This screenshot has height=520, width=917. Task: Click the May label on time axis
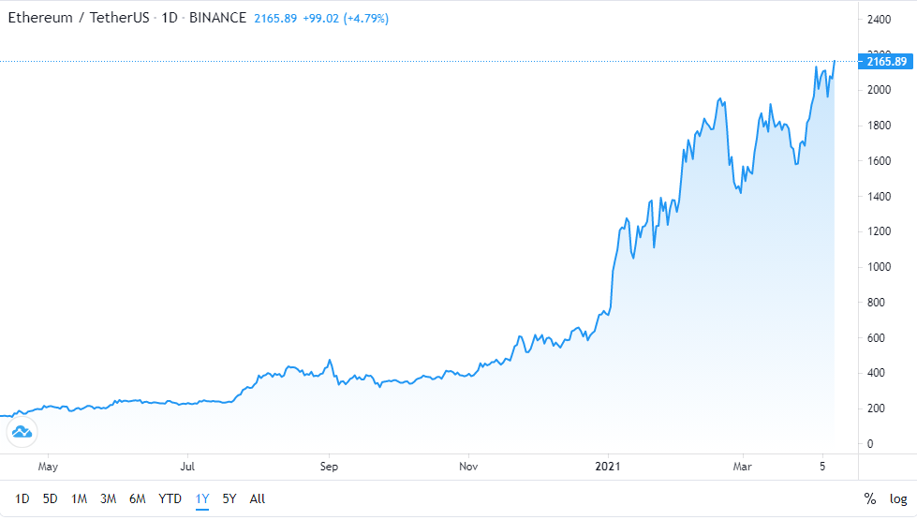tap(48, 466)
